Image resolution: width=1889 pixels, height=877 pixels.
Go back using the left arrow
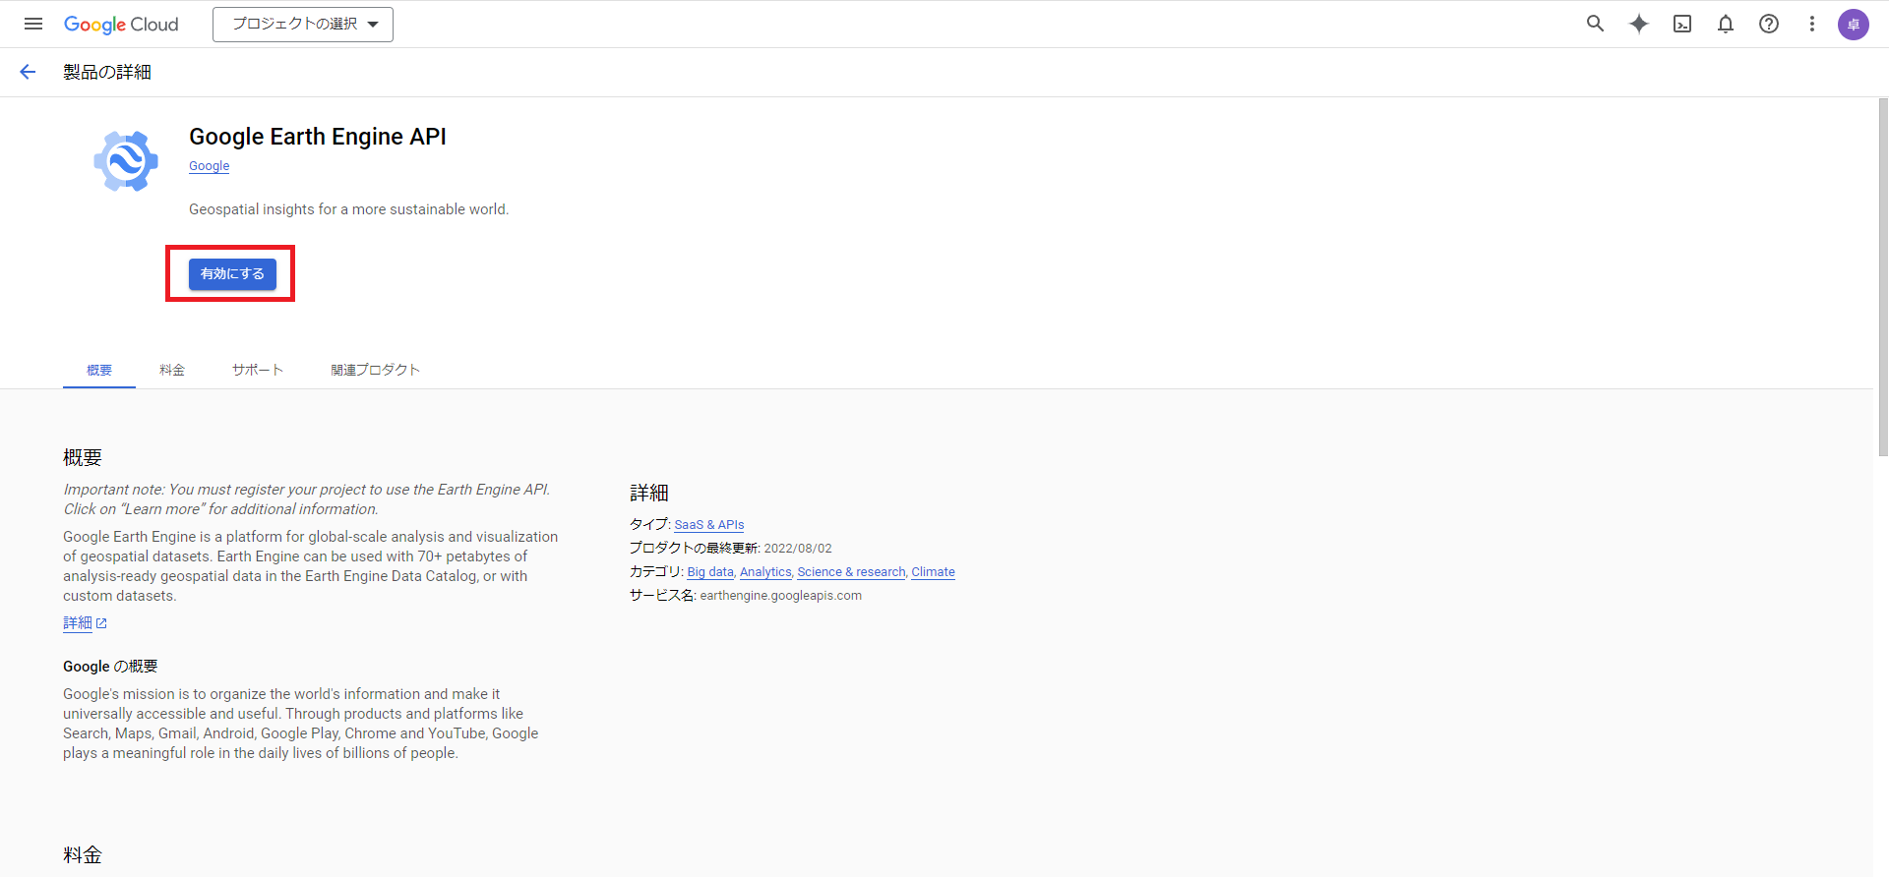point(28,72)
